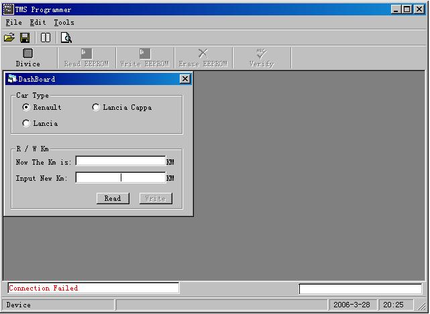Open the File menu
This screenshot has width=430, height=314.
click(13, 23)
